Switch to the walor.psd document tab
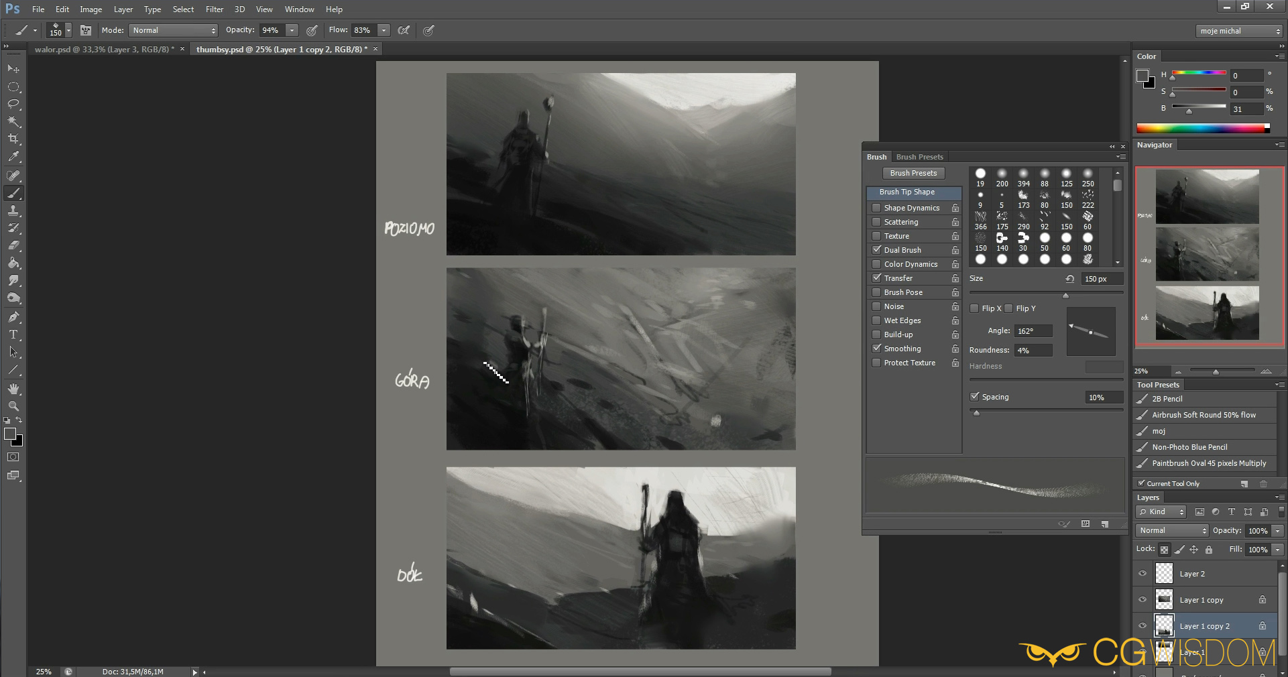Viewport: 1288px width, 677px height. pyautogui.click(x=104, y=49)
